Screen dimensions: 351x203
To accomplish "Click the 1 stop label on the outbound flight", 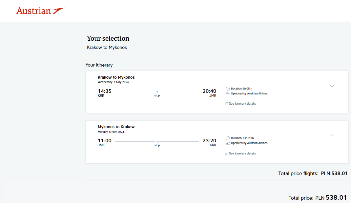I will 157,93.
